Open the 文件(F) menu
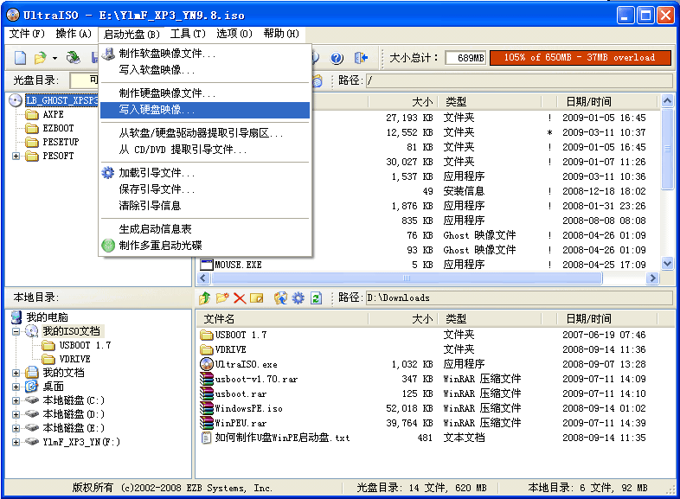680x499 pixels. click(x=27, y=34)
